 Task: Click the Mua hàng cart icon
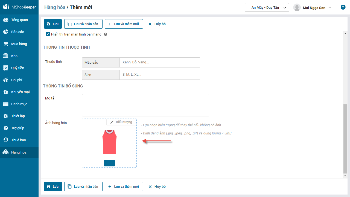point(6,44)
